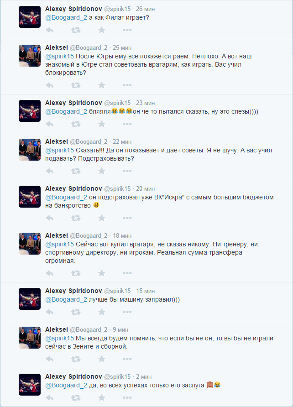Retweet the "Сказать!!!" tweet

coord(75,171)
